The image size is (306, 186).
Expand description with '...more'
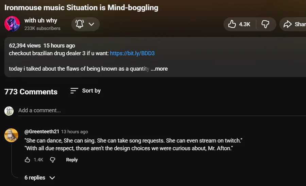coord(159,69)
